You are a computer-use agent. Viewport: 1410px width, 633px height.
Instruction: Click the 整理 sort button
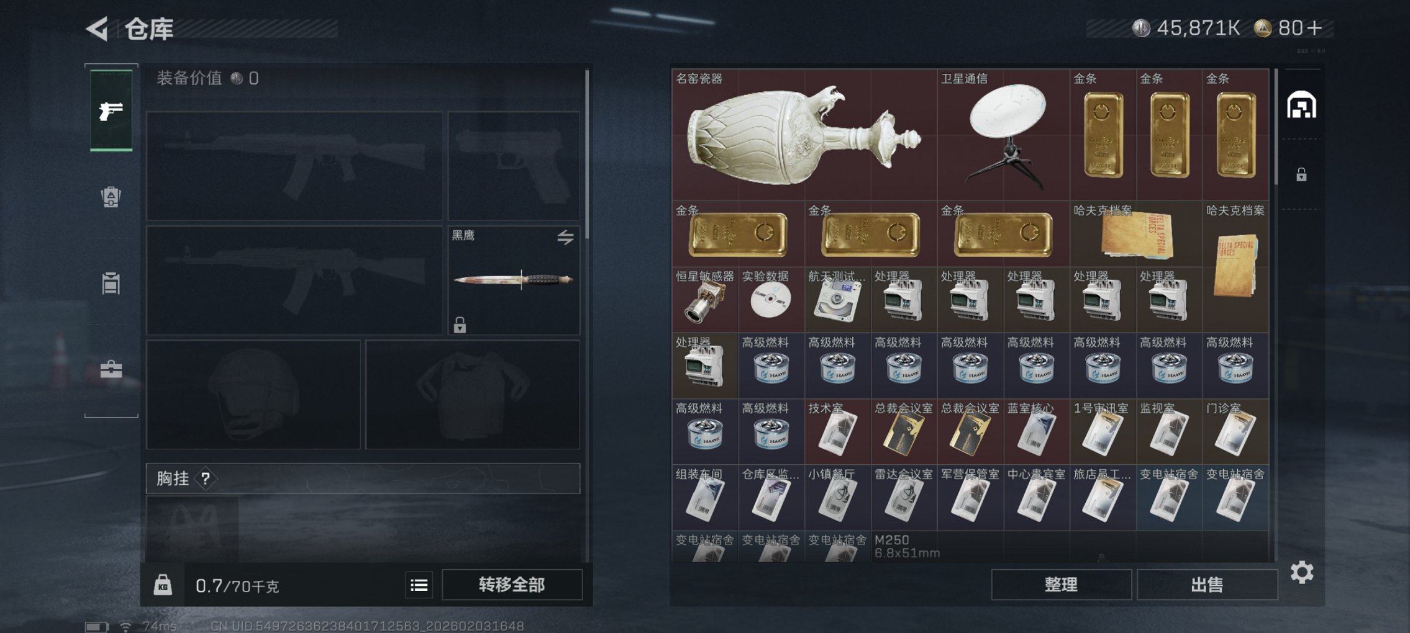1061,585
